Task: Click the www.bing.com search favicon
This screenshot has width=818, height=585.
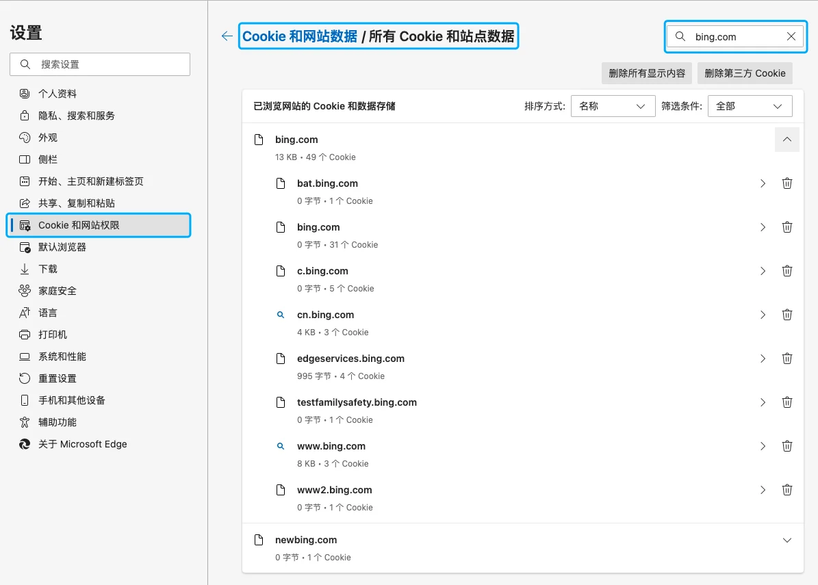Action: click(280, 446)
